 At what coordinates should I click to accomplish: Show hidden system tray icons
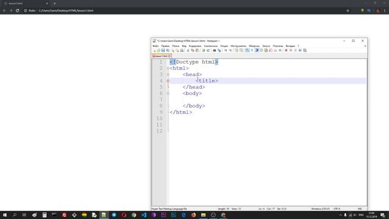pyautogui.click(x=340, y=215)
